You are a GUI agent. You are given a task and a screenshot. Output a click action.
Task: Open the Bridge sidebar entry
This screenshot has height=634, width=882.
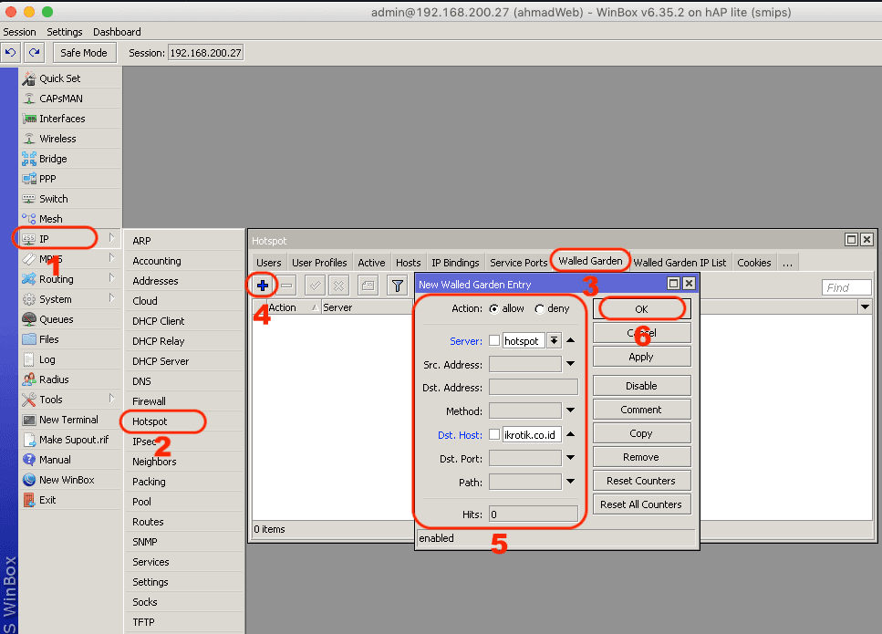53,159
